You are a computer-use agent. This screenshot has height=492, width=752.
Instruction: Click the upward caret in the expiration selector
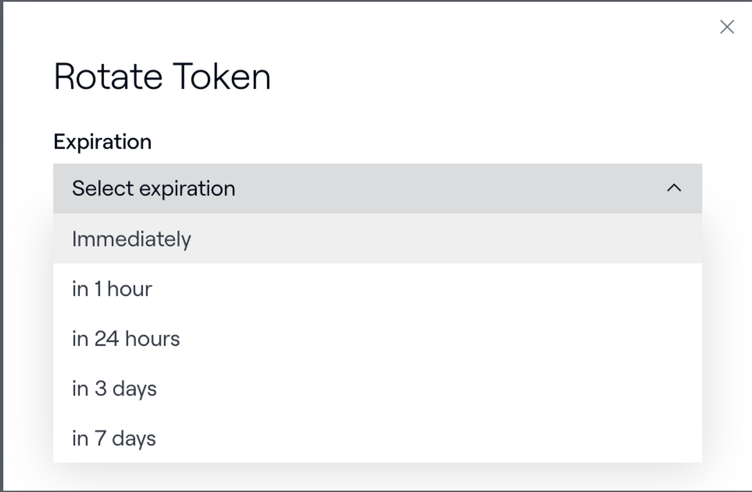coord(674,188)
